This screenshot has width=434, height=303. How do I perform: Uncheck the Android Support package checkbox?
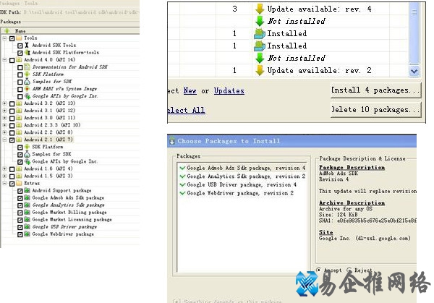pos(20,191)
